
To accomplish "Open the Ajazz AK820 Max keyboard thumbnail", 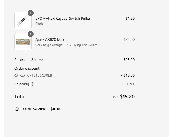I will click(x=23, y=42).
